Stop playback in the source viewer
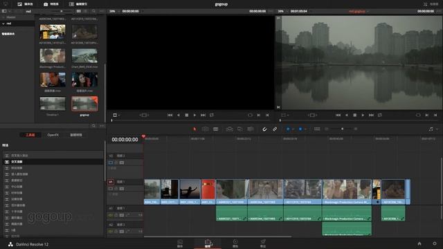This screenshot has height=249, width=443. tap(186, 116)
